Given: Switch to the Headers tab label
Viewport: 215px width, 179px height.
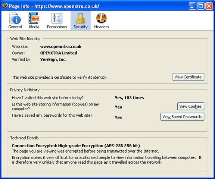Looking at the screenshot, I should click(101, 27).
